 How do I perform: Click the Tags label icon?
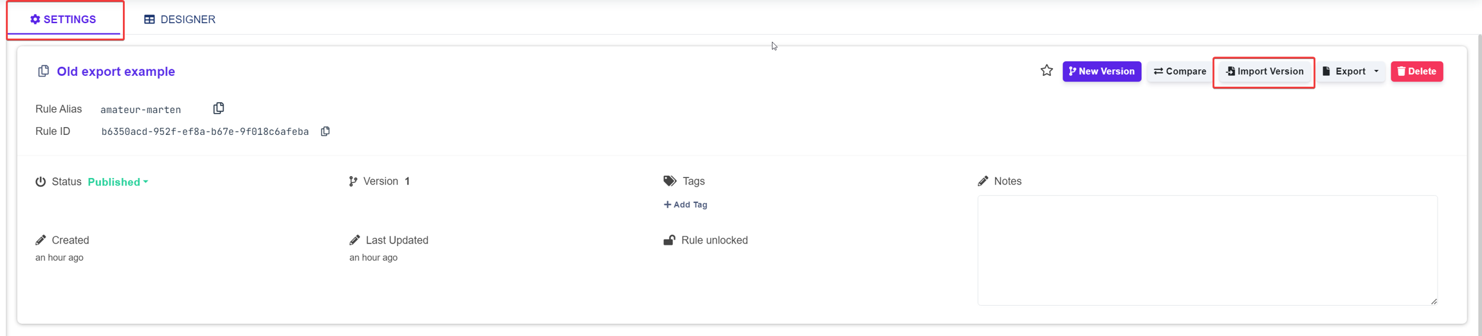(670, 181)
